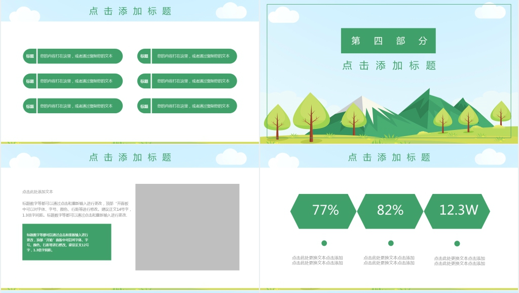Click the 77% green hexagon
This screenshot has width=519, height=293.
[323, 211]
